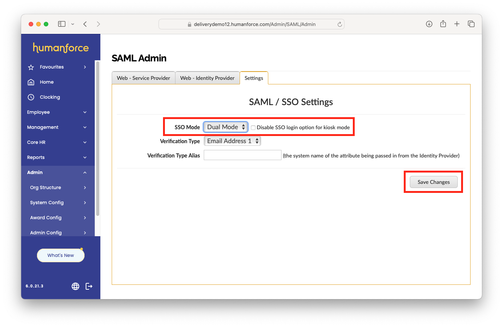
Task: Open the What's New button
Action: [x=61, y=255]
